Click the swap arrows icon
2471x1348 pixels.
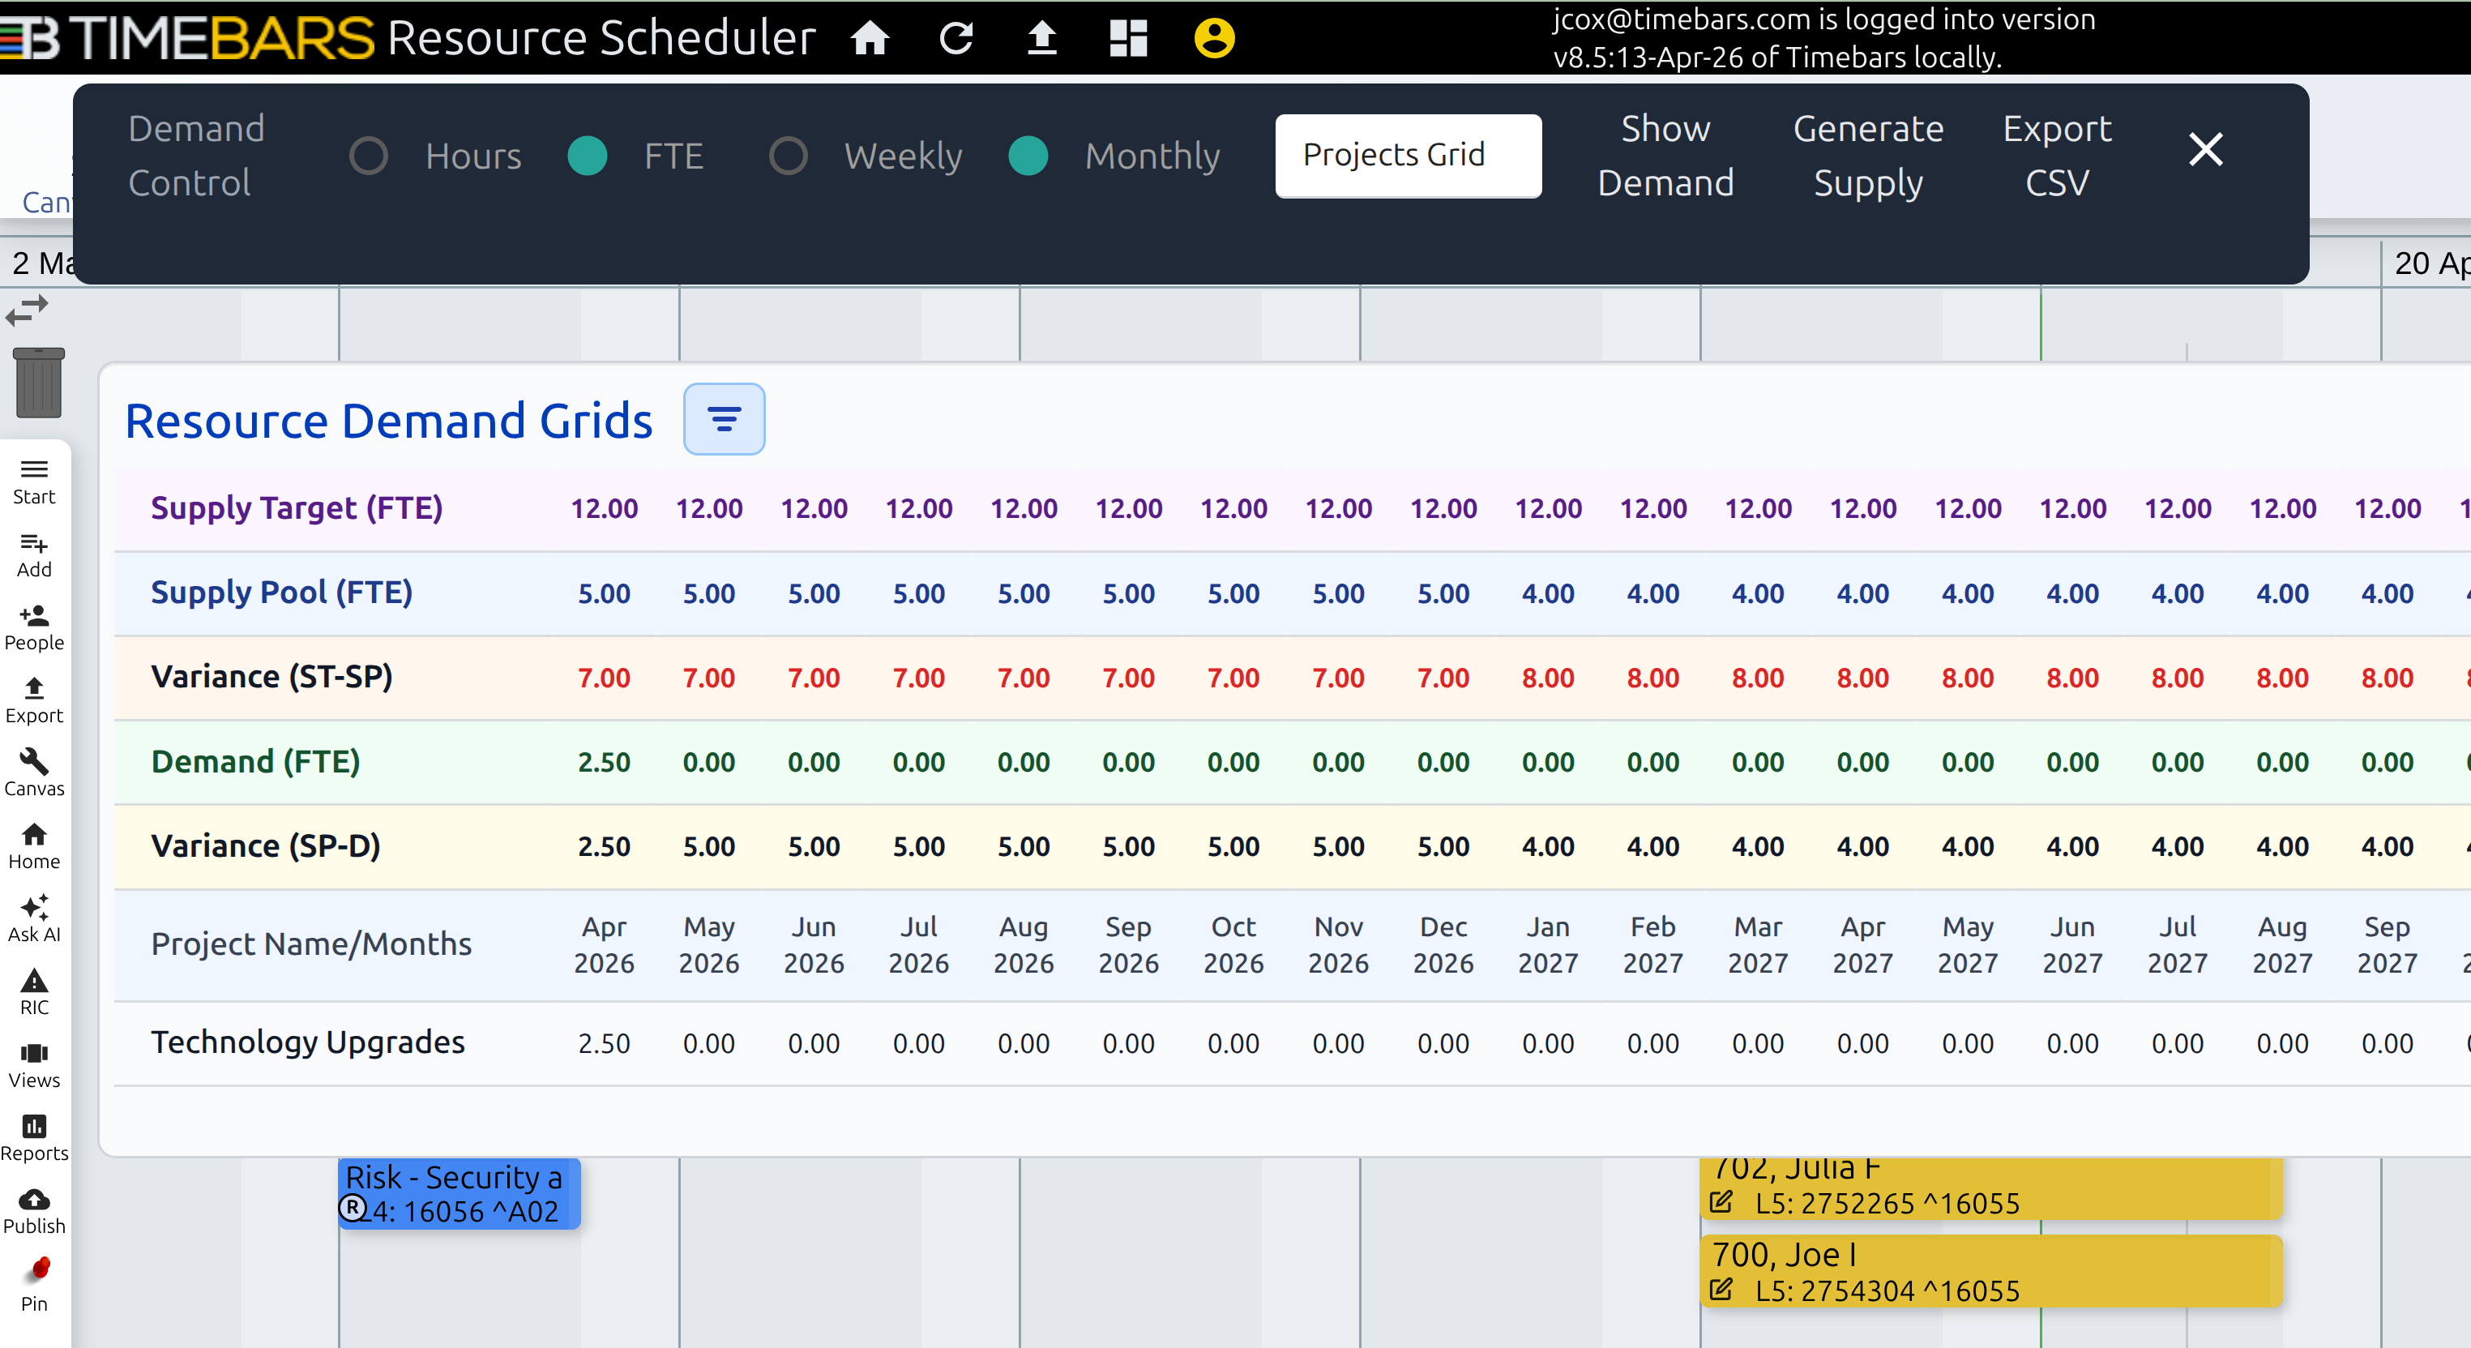27,310
